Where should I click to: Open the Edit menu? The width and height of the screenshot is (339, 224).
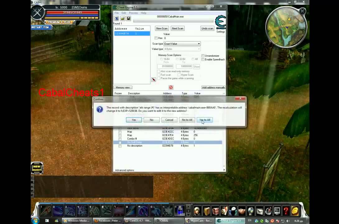click(x=124, y=13)
